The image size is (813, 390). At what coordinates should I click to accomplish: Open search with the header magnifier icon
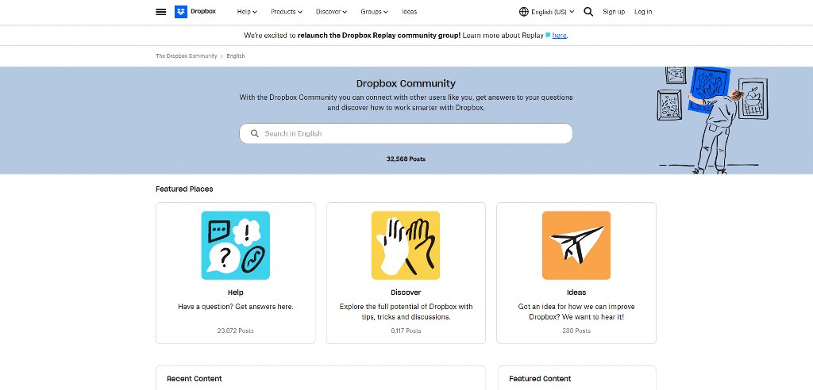(x=588, y=12)
